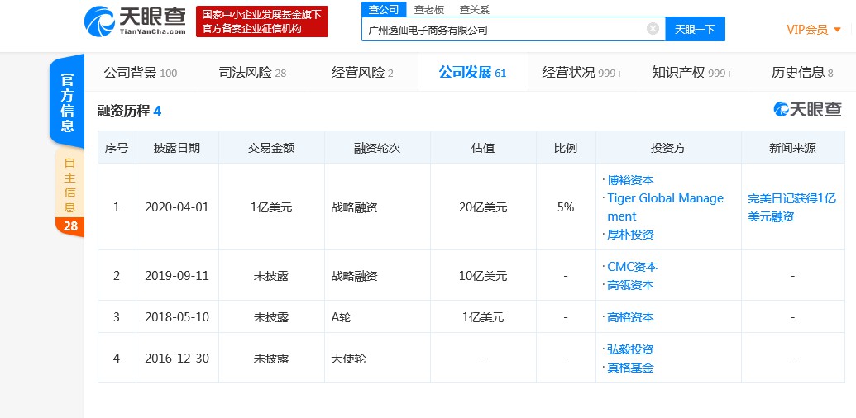Click the 交易金额 column header
856x418 pixels.
click(x=271, y=148)
